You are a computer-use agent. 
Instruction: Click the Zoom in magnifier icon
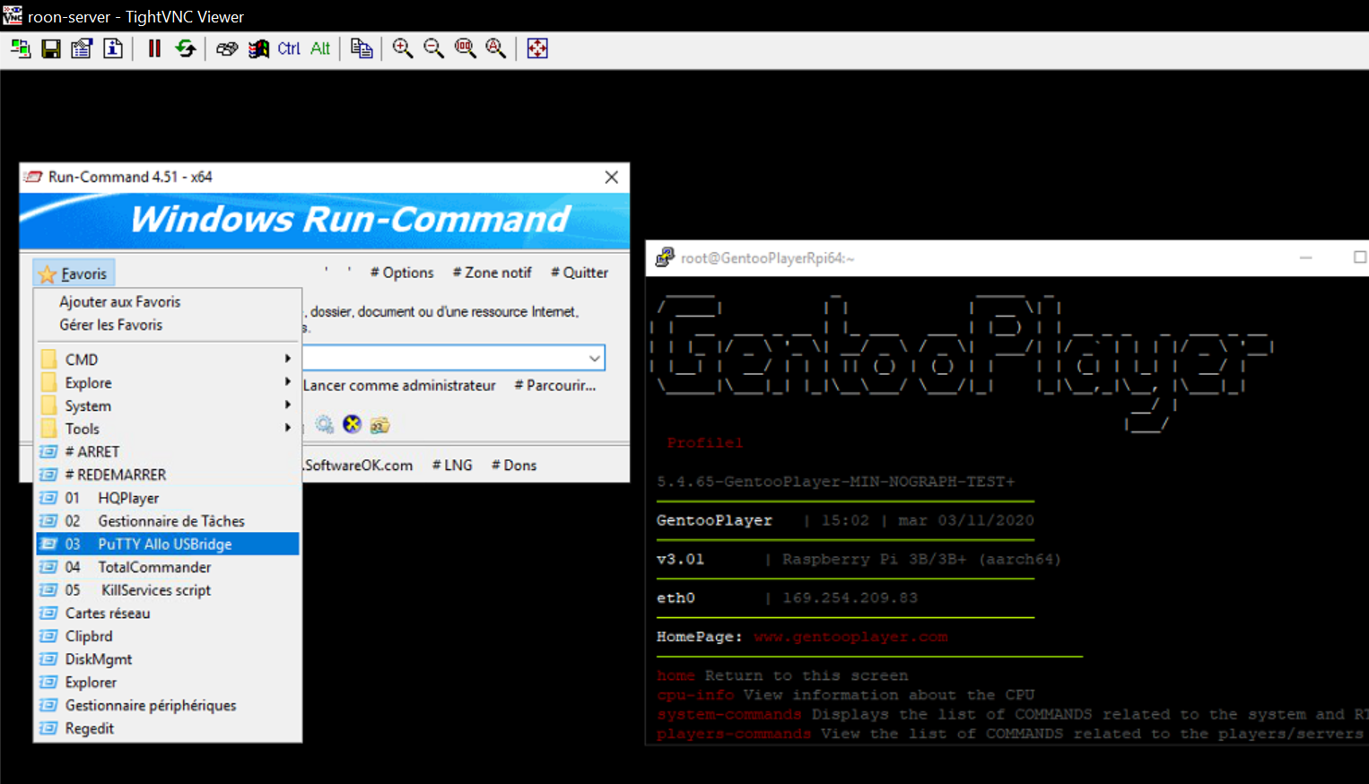[x=403, y=48]
